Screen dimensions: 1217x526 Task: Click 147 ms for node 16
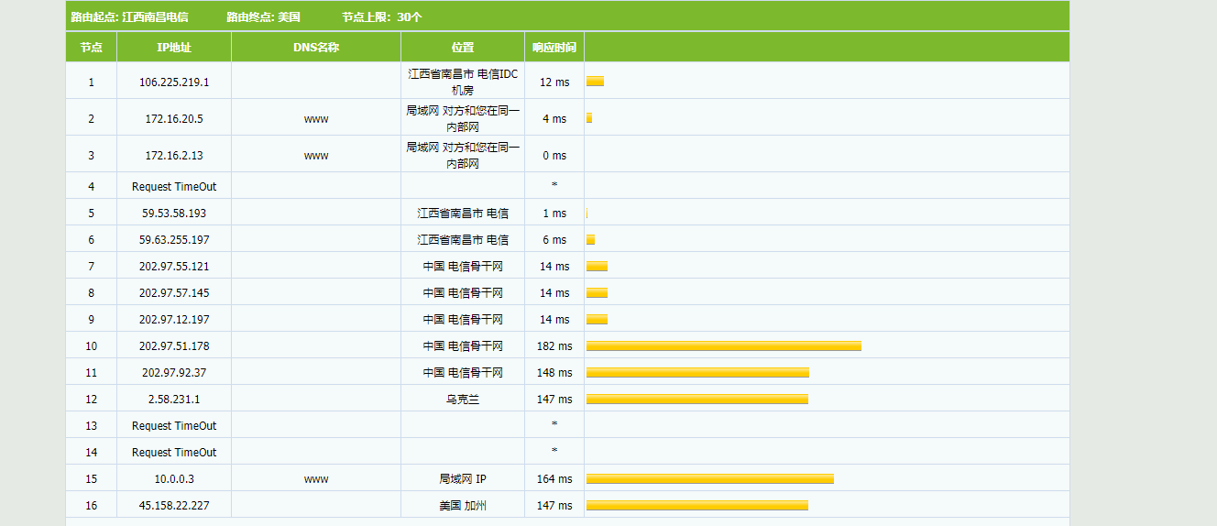(554, 505)
